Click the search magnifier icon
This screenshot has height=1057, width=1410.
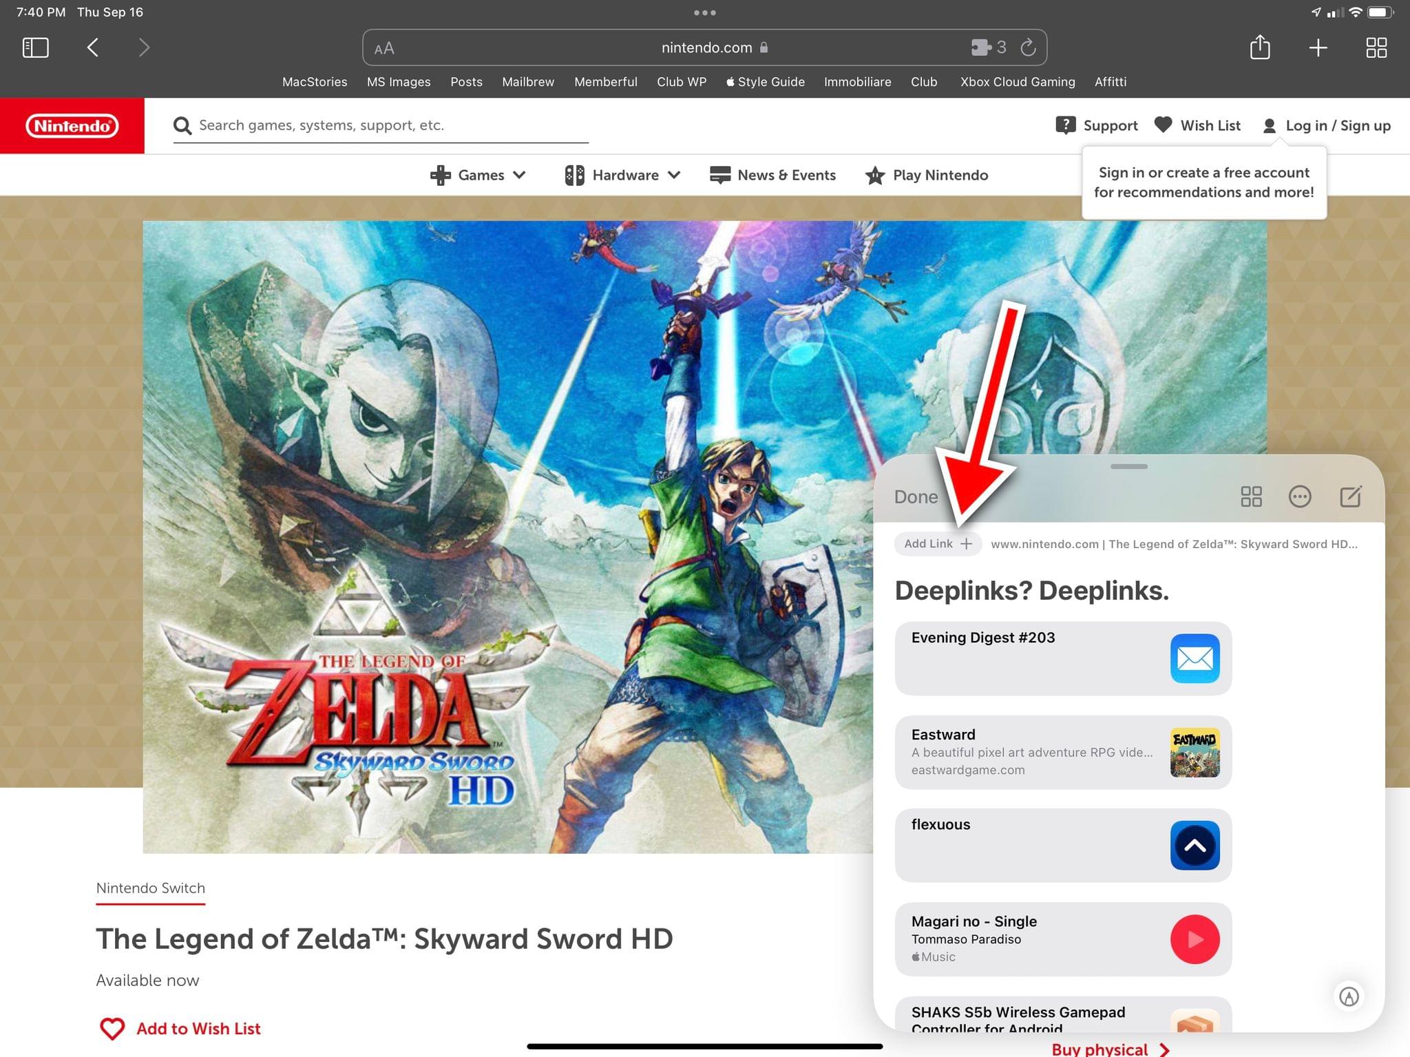click(182, 125)
